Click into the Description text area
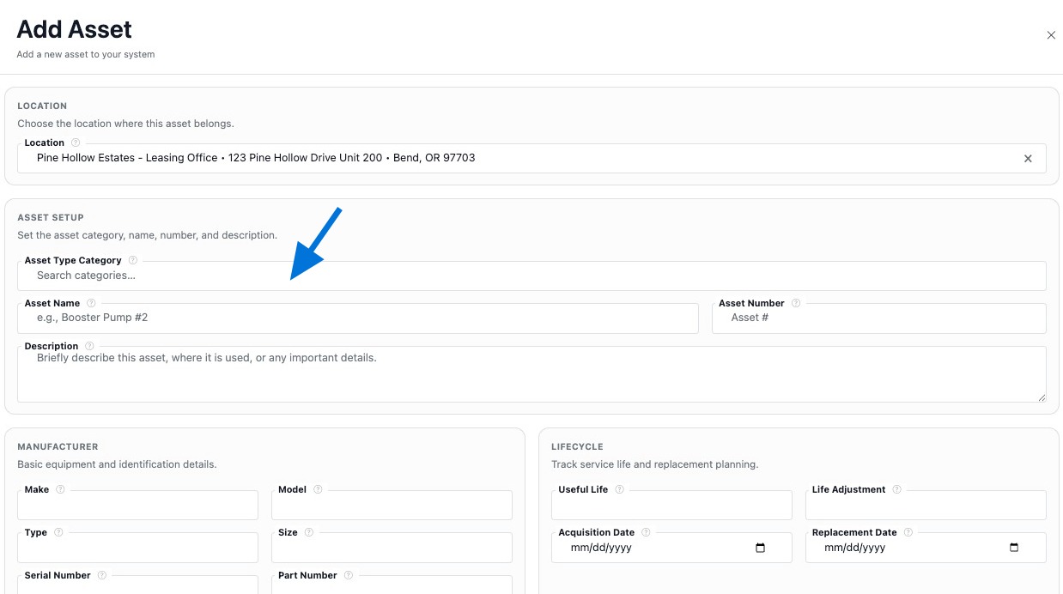 pos(531,374)
